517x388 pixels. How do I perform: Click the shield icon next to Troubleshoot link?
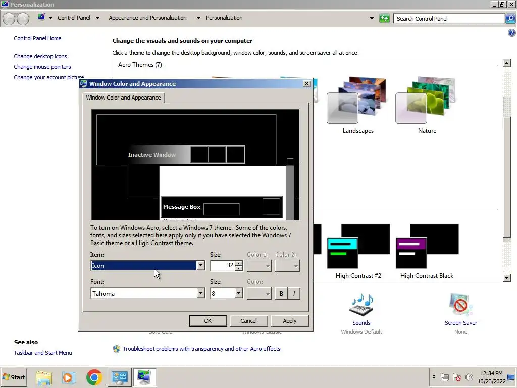(x=117, y=349)
